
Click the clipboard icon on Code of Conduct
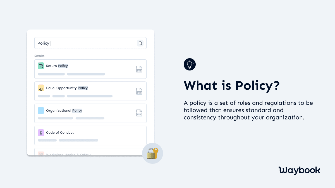(41, 133)
